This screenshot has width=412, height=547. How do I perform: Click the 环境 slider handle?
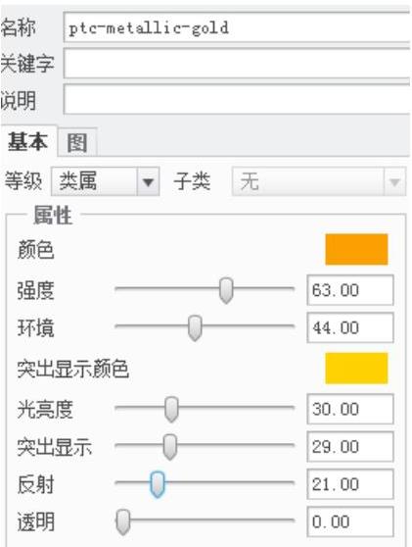[195, 328]
